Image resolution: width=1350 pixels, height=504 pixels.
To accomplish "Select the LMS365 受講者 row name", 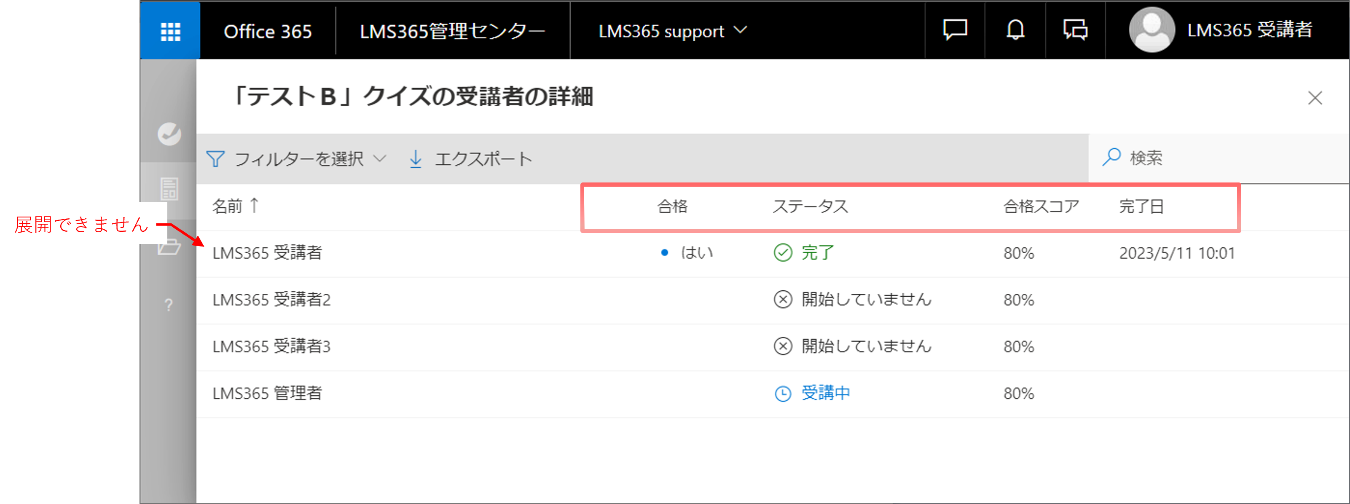I will click(267, 253).
